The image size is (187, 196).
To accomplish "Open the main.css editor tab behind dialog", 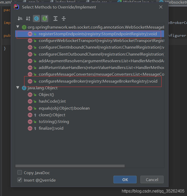I will pos(98,2).
